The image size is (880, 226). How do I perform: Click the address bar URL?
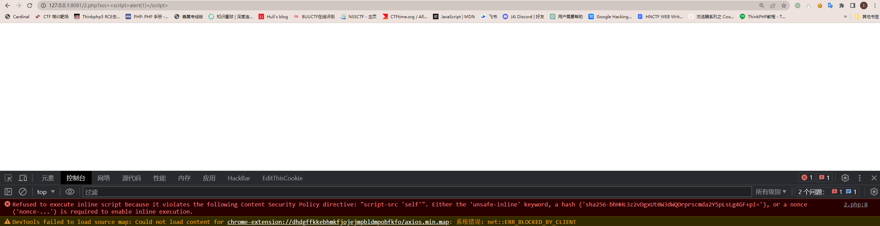(x=108, y=5)
